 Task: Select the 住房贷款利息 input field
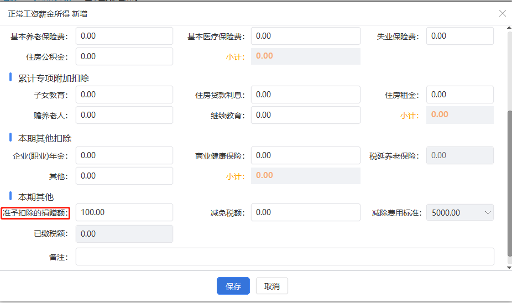[306, 95]
